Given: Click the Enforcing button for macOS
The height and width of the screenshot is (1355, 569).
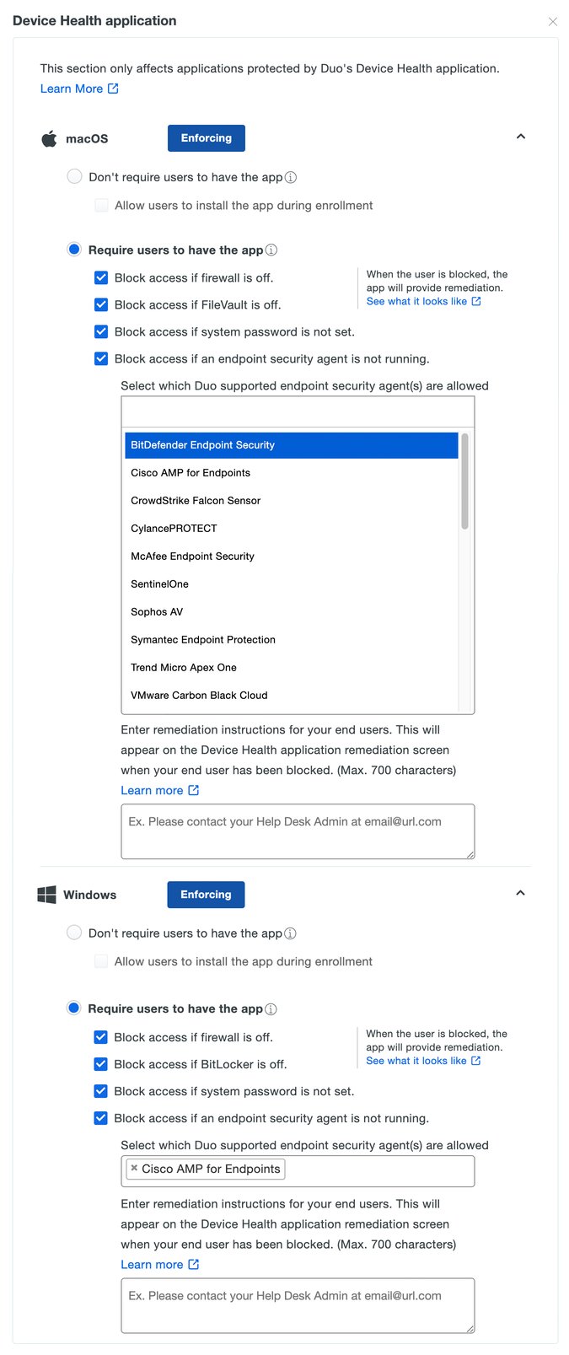Looking at the screenshot, I should (x=206, y=137).
